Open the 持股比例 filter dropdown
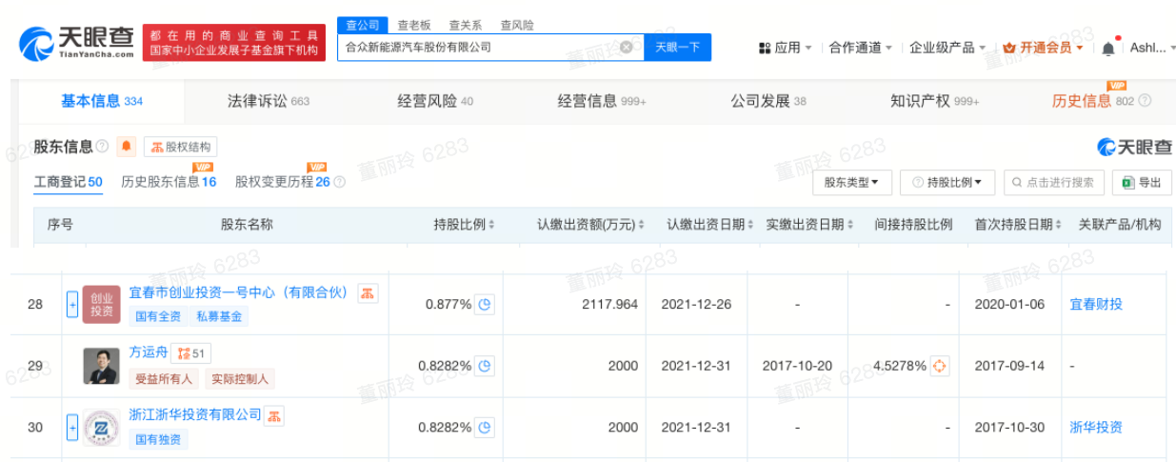 [x=947, y=182]
